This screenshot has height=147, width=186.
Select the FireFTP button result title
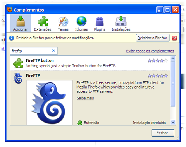[40, 60]
